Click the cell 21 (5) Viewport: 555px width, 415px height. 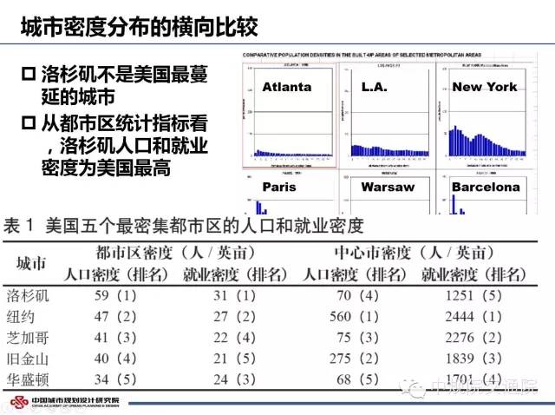tap(234, 359)
